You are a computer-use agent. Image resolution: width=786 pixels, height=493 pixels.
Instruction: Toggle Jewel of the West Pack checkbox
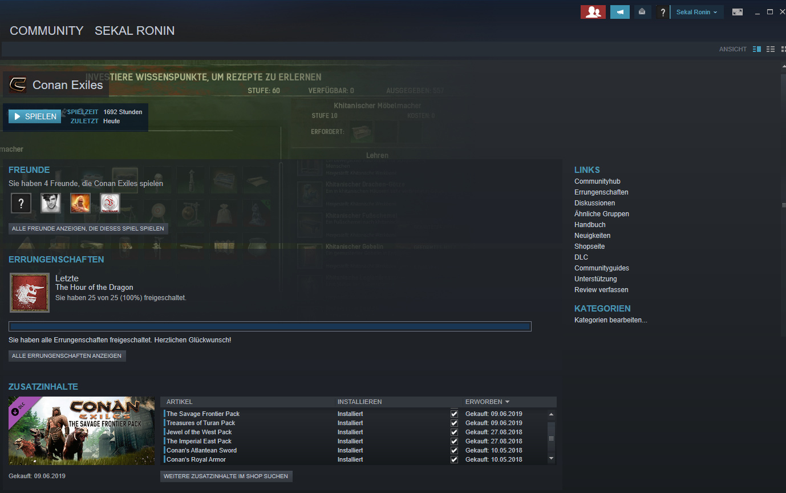click(454, 432)
